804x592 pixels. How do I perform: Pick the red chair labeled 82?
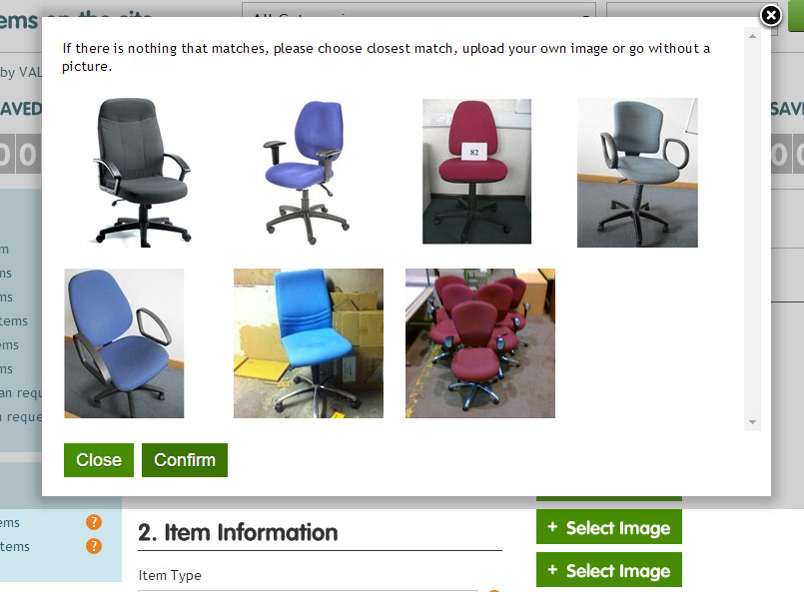coord(476,171)
